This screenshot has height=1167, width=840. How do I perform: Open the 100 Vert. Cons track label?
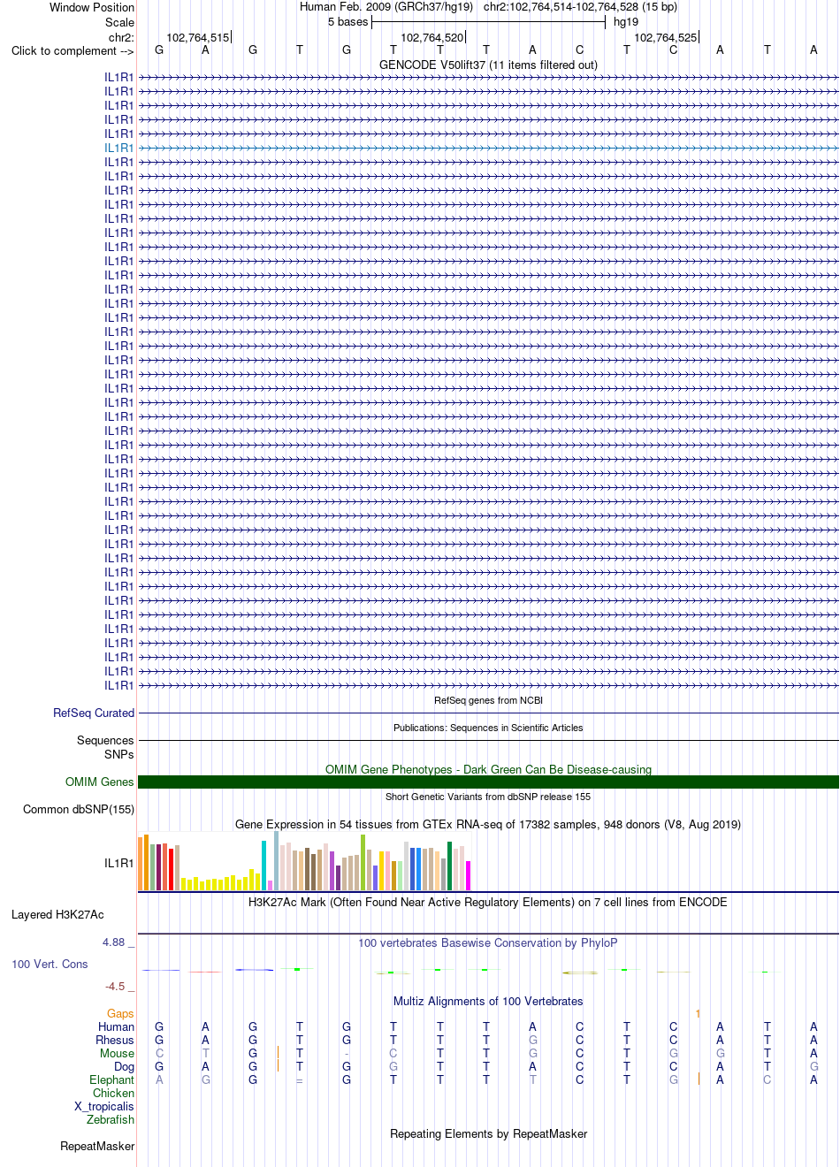[x=50, y=964]
